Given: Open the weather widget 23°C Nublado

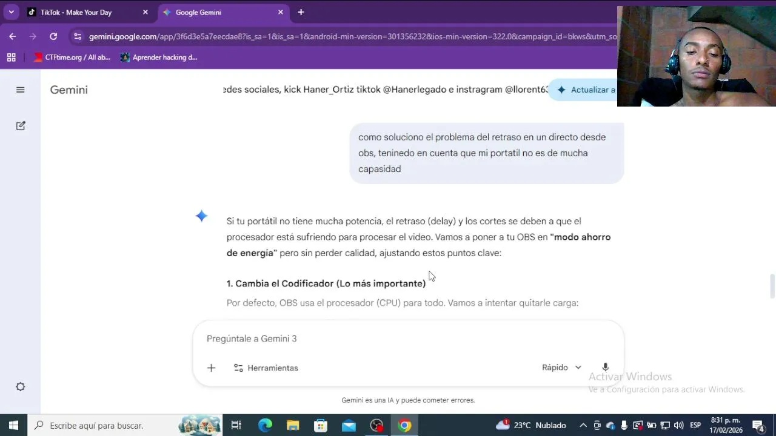Looking at the screenshot, I should click(531, 425).
